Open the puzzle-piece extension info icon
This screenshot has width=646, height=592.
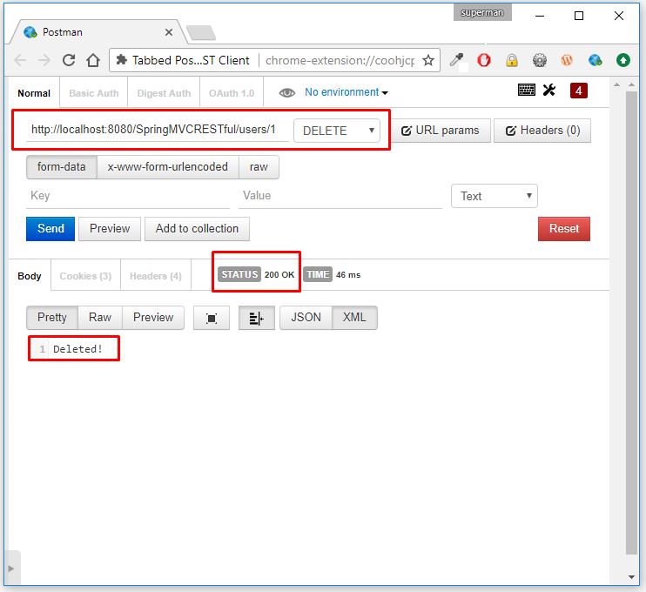click(x=121, y=60)
